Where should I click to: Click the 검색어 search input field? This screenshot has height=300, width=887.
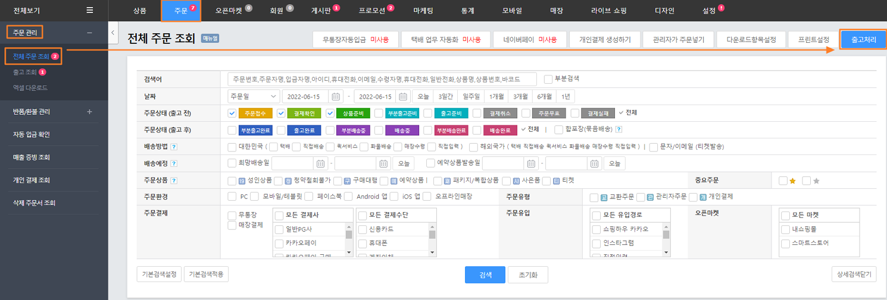(382, 79)
